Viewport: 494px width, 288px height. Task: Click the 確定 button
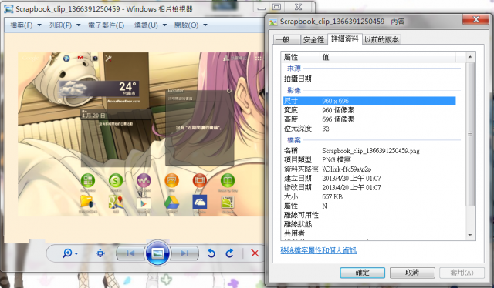click(362, 273)
